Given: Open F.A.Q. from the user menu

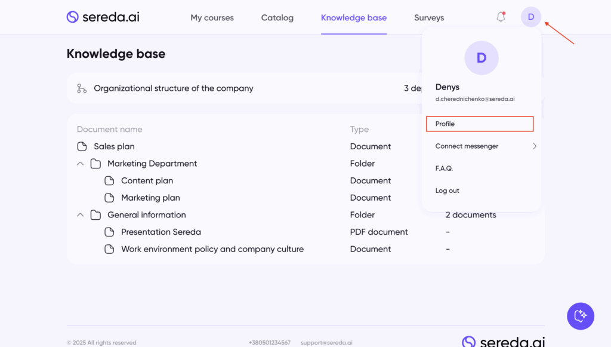Looking at the screenshot, I should pos(444,168).
